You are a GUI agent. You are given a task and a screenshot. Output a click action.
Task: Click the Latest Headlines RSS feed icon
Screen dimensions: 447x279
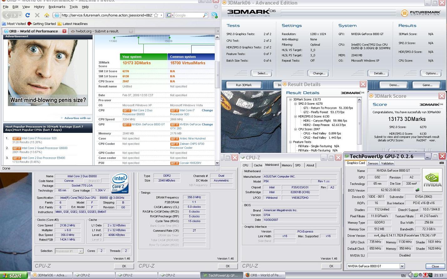click(59, 24)
